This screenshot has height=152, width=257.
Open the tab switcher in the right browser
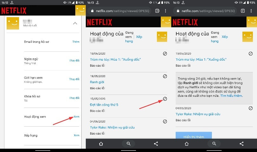pos(243,11)
